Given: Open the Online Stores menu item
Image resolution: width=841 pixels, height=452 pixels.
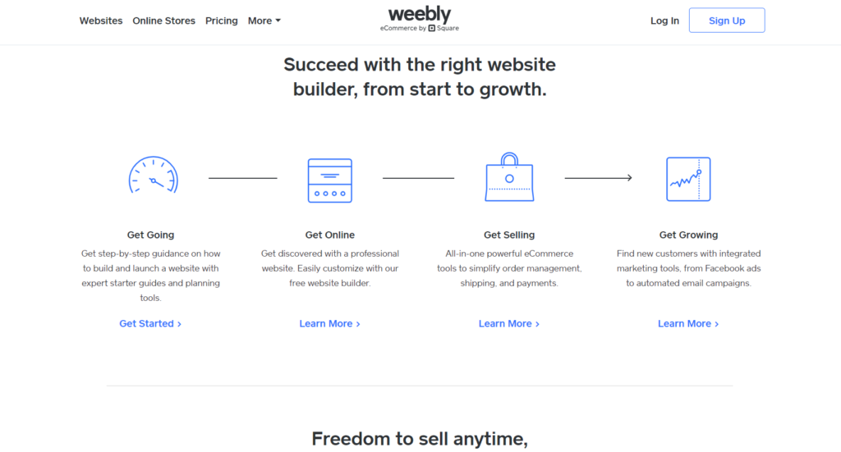Looking at the screenshot, I should click(163, 21).
